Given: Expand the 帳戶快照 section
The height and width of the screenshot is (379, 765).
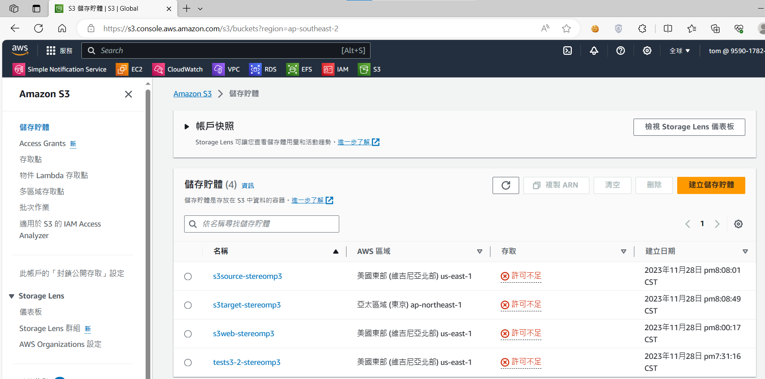Looking at the screenshot, I should pyautogui.click(x=187, y=126).
